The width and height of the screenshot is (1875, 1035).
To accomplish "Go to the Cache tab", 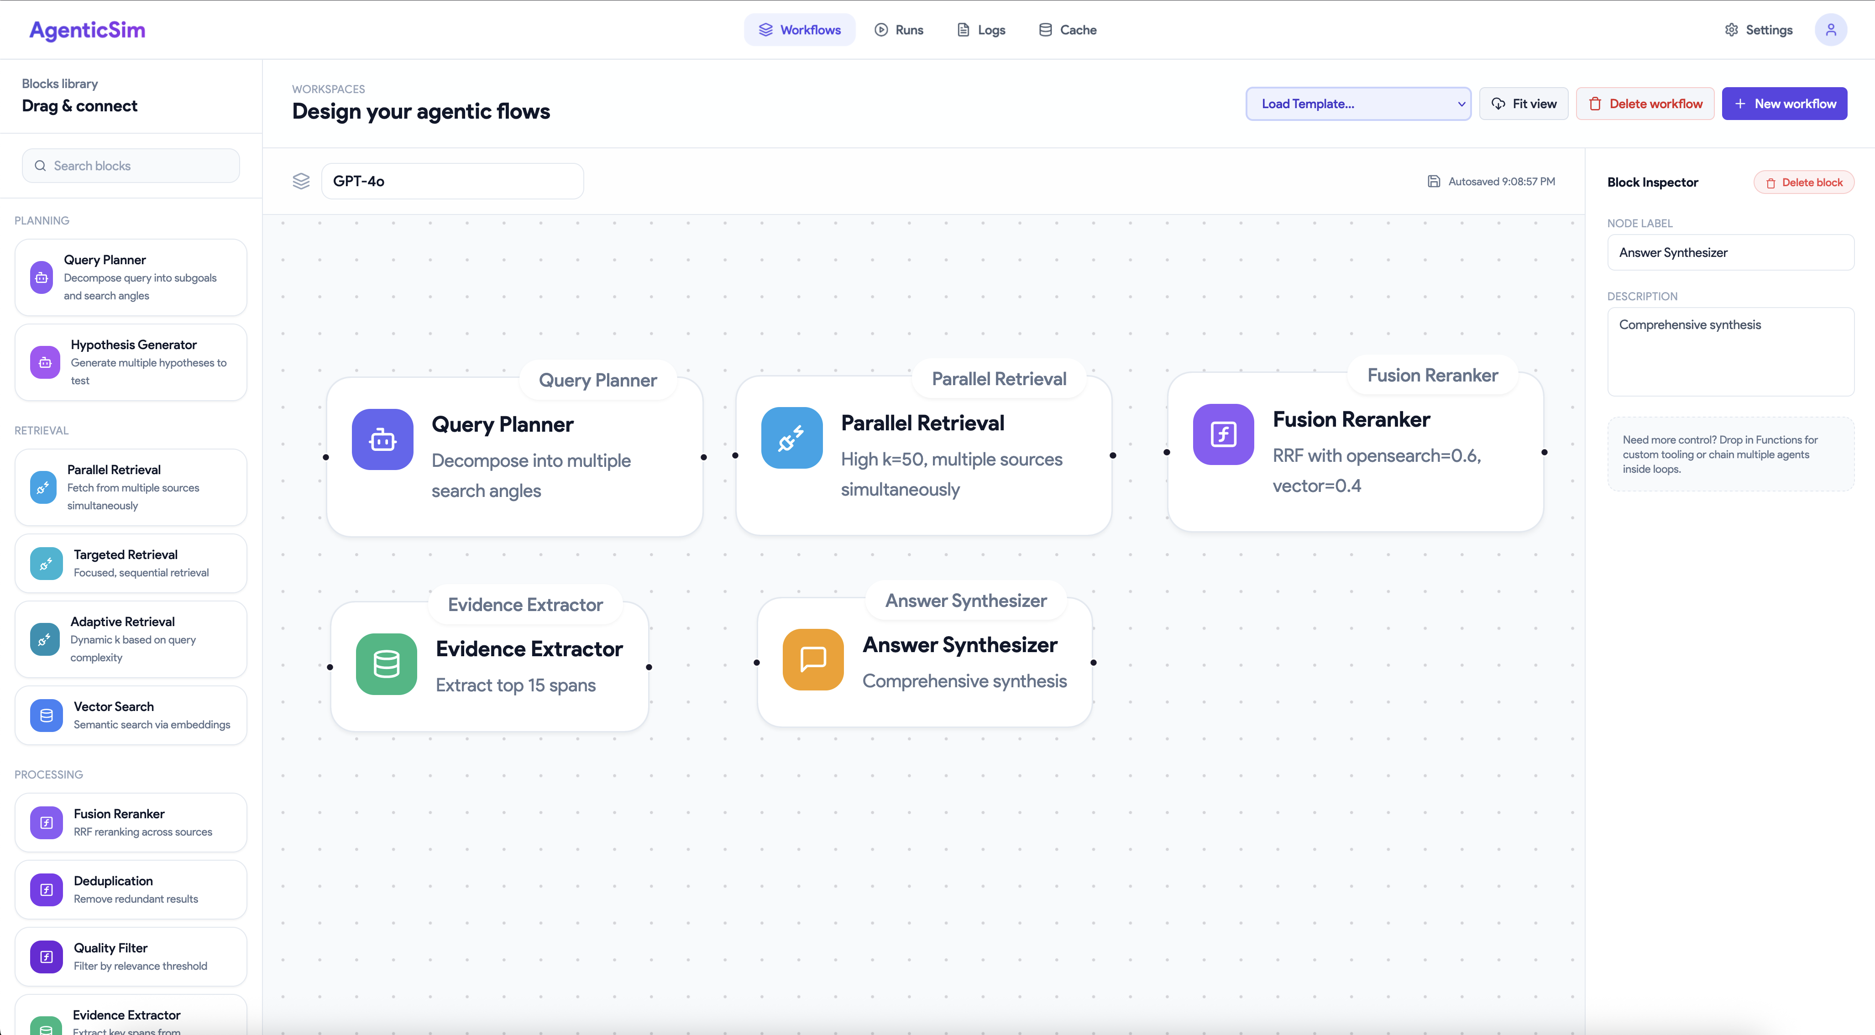I will (1067, 30).
